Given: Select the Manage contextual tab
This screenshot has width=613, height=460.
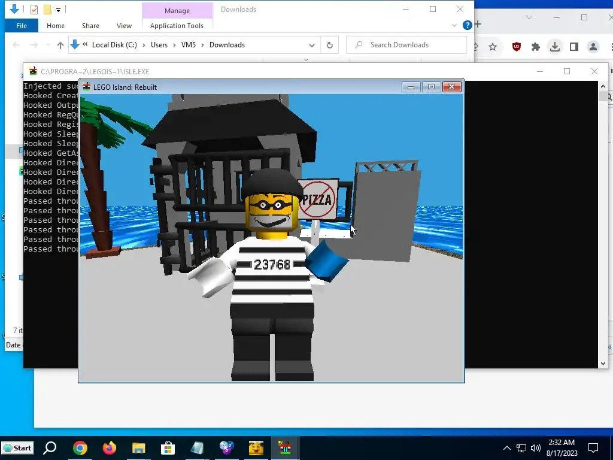Looking at the screenshot, I should click(177, 11).
